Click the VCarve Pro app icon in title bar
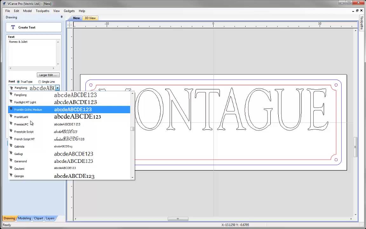This screenshot has width=366, height=229. pyautogui.click(x=4, y=3)
